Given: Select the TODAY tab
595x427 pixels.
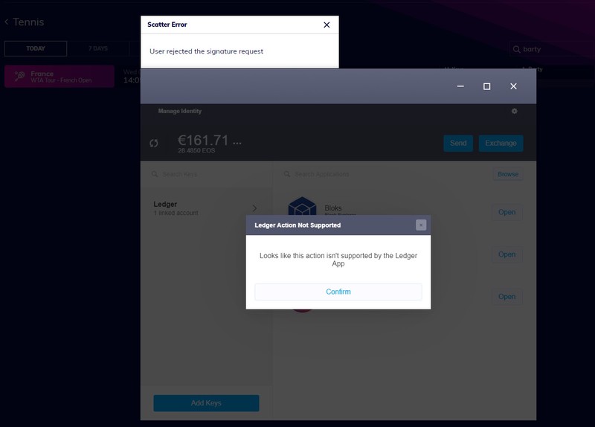Looking at the screenshot, I should [36, 48].
